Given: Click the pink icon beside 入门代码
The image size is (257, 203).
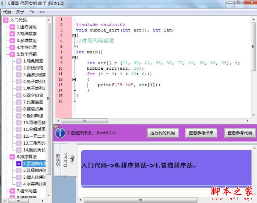Looking at the screenshot, I should [x=6, y=20].
